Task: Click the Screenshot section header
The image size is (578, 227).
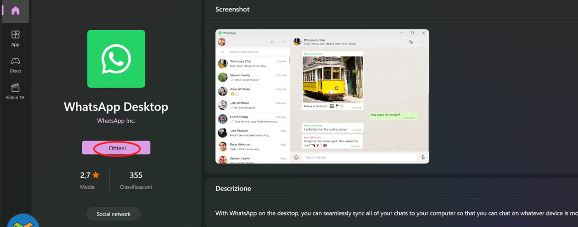Action: point(233,9)
